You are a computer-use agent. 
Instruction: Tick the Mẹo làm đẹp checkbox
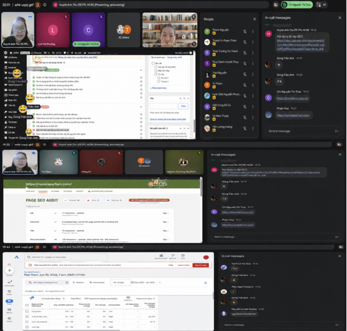(156, 70)
